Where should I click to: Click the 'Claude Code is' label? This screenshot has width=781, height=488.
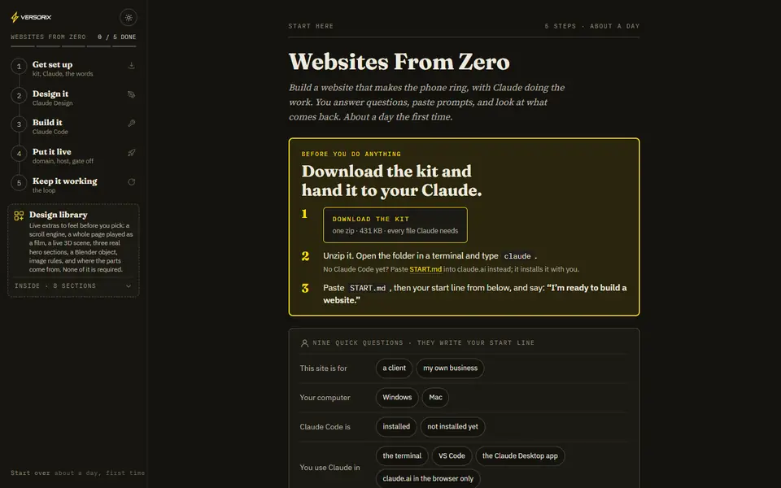325,427
